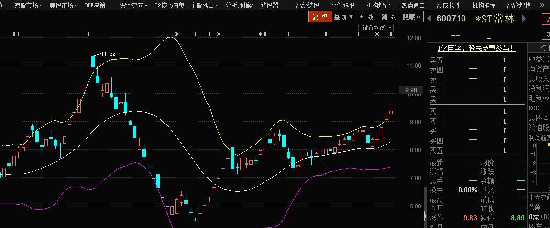Image resolution: width=550 pixels, height=228 pixels.
Task: Click the info marker above the 11.32 candle
Action: click(x=88, y=34)
